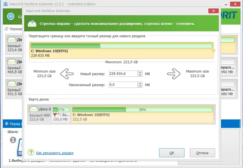Screen dimensions: 243x168
Task: Click the Отмена button
Action: click(x=202, y=153)
